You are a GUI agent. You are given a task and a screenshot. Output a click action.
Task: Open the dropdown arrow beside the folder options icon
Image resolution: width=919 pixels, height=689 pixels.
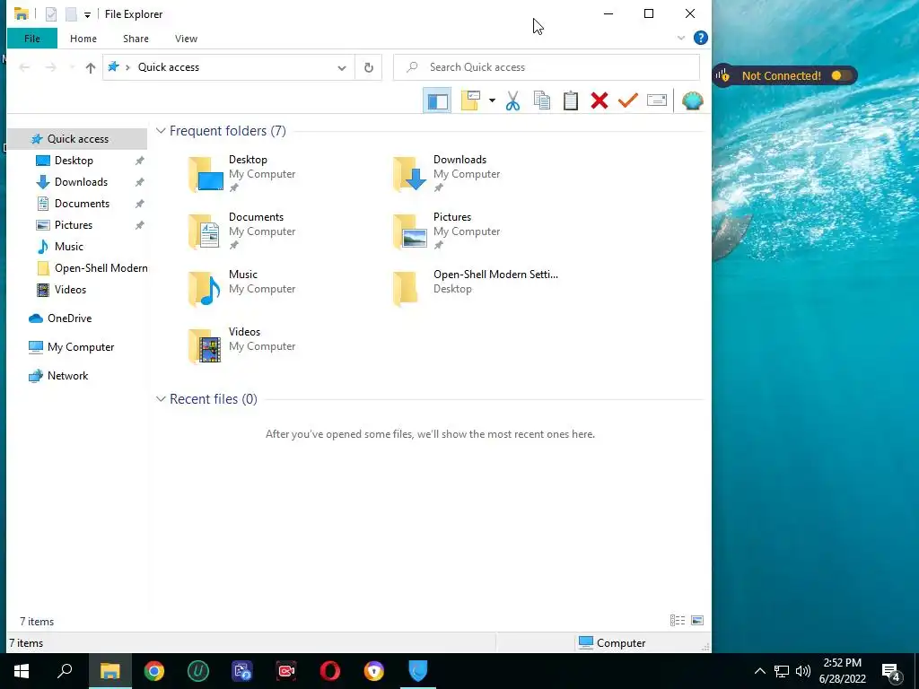pos(492,100)
